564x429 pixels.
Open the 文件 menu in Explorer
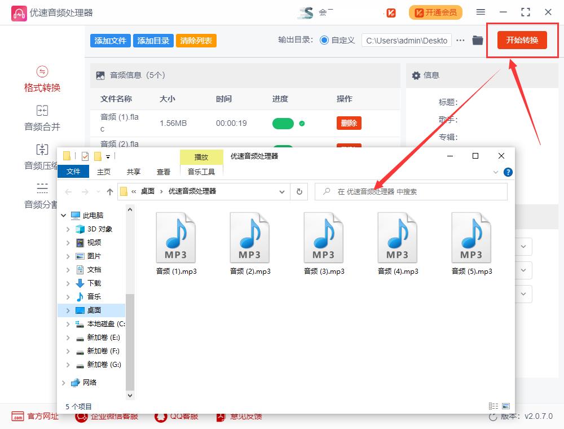74,172
